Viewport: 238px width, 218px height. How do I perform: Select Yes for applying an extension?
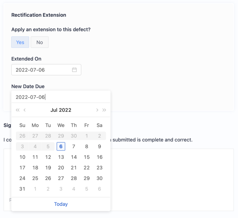pos(20,42)
